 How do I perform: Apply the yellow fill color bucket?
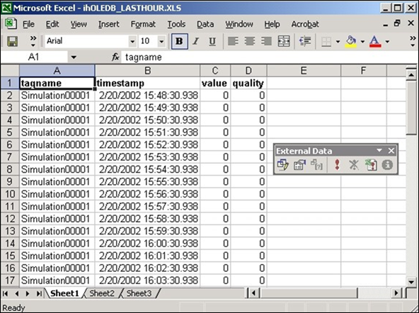click(351, 42)
